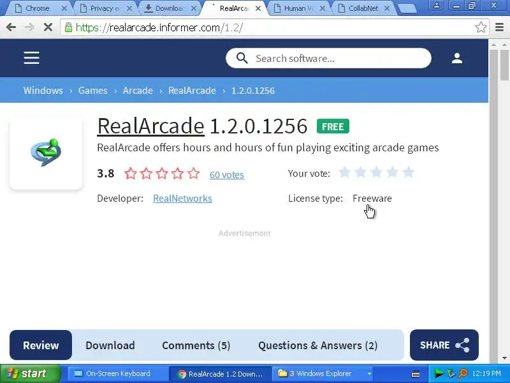Open the Windows start menu
The image size is (510, 383).
click(x=30, y=373)
